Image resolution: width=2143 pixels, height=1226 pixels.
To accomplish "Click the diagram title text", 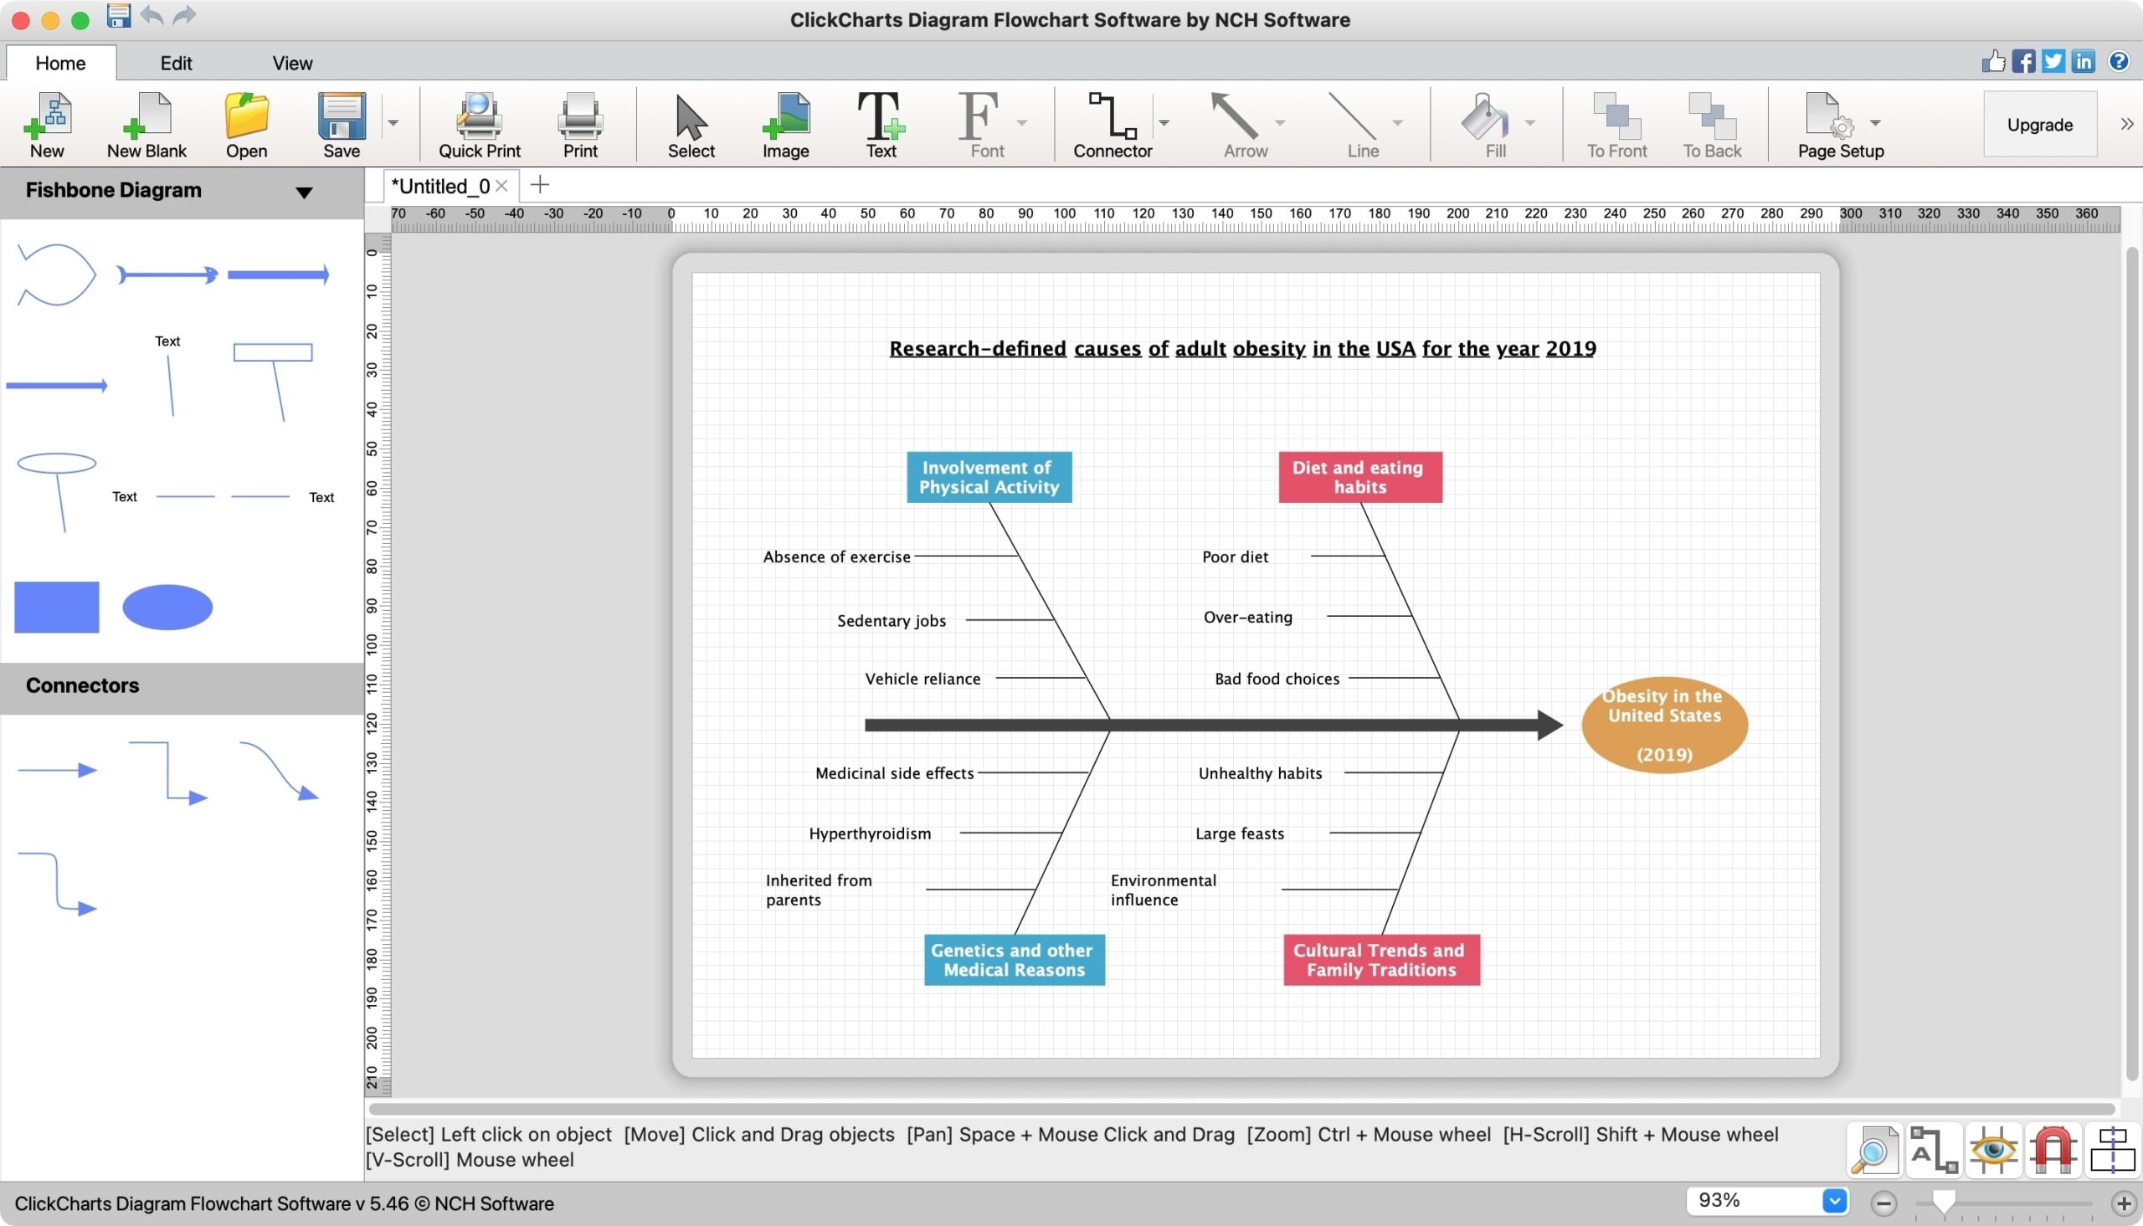I will coord(1242,349).
